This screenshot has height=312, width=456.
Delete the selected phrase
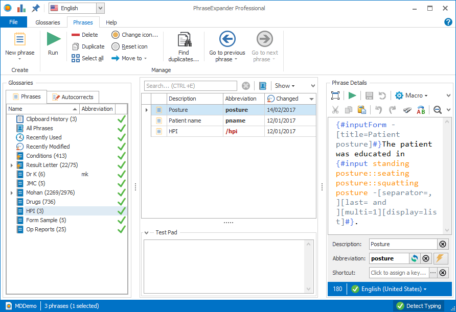85,35
